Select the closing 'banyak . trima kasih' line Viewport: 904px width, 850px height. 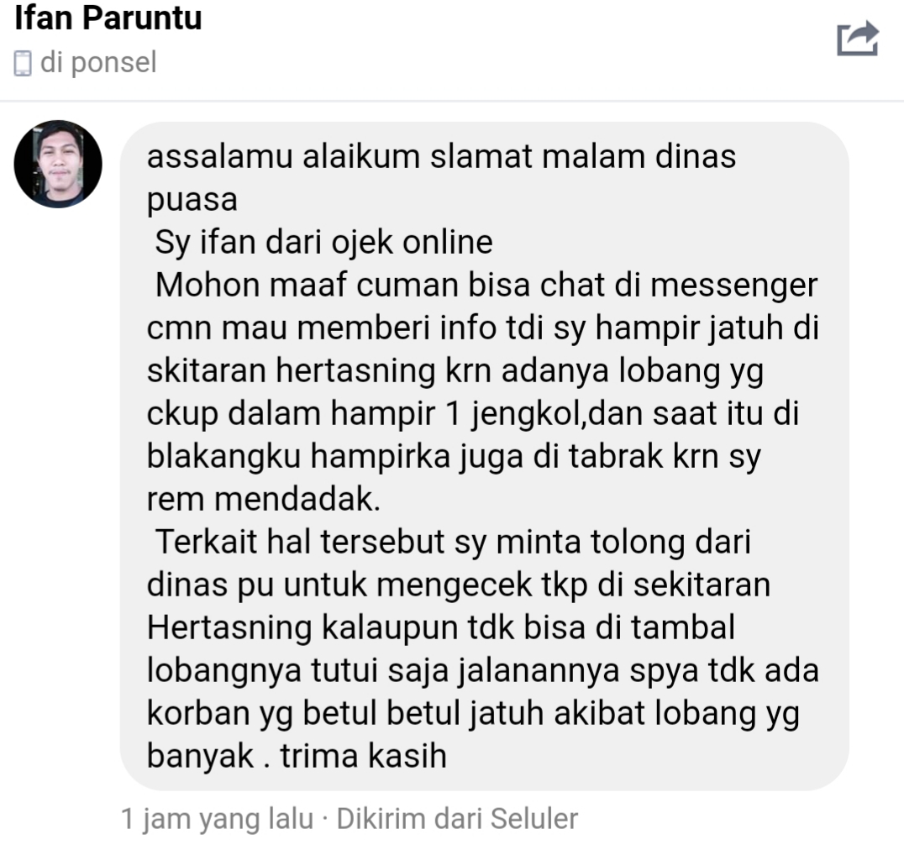point(297,756)
